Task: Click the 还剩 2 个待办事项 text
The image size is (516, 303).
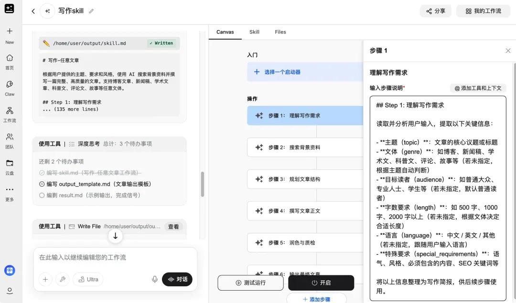Action: 61,161
